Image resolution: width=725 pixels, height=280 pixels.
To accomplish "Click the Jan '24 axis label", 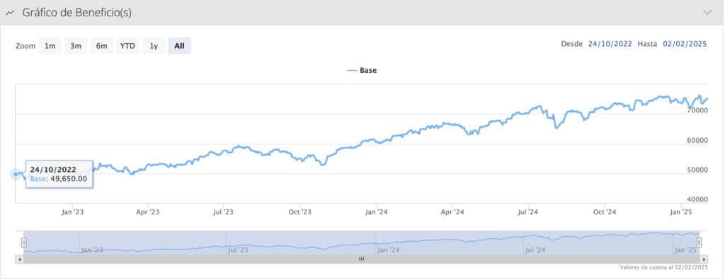I will (x=377, y=212).
